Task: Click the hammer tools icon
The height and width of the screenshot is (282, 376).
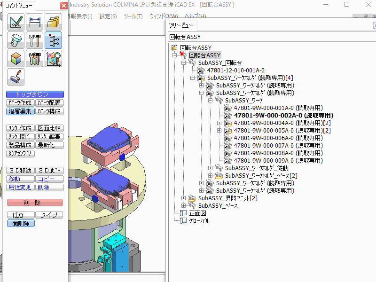Action: click(x=35, y=40)
